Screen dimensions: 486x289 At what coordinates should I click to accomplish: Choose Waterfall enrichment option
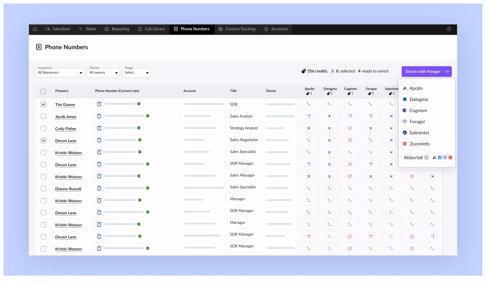pyautogui.click(x=427, y=158)
